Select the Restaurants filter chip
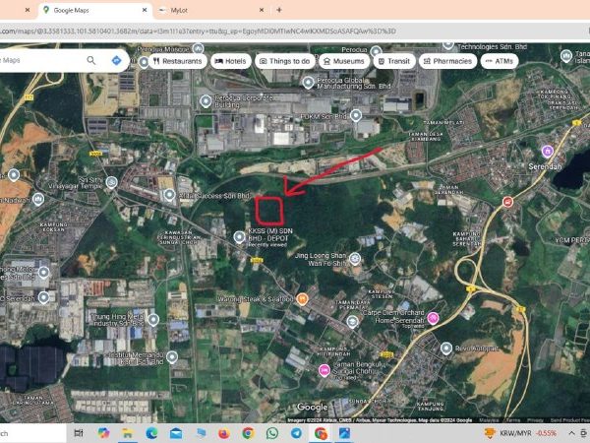 click(x=178, y=61)
